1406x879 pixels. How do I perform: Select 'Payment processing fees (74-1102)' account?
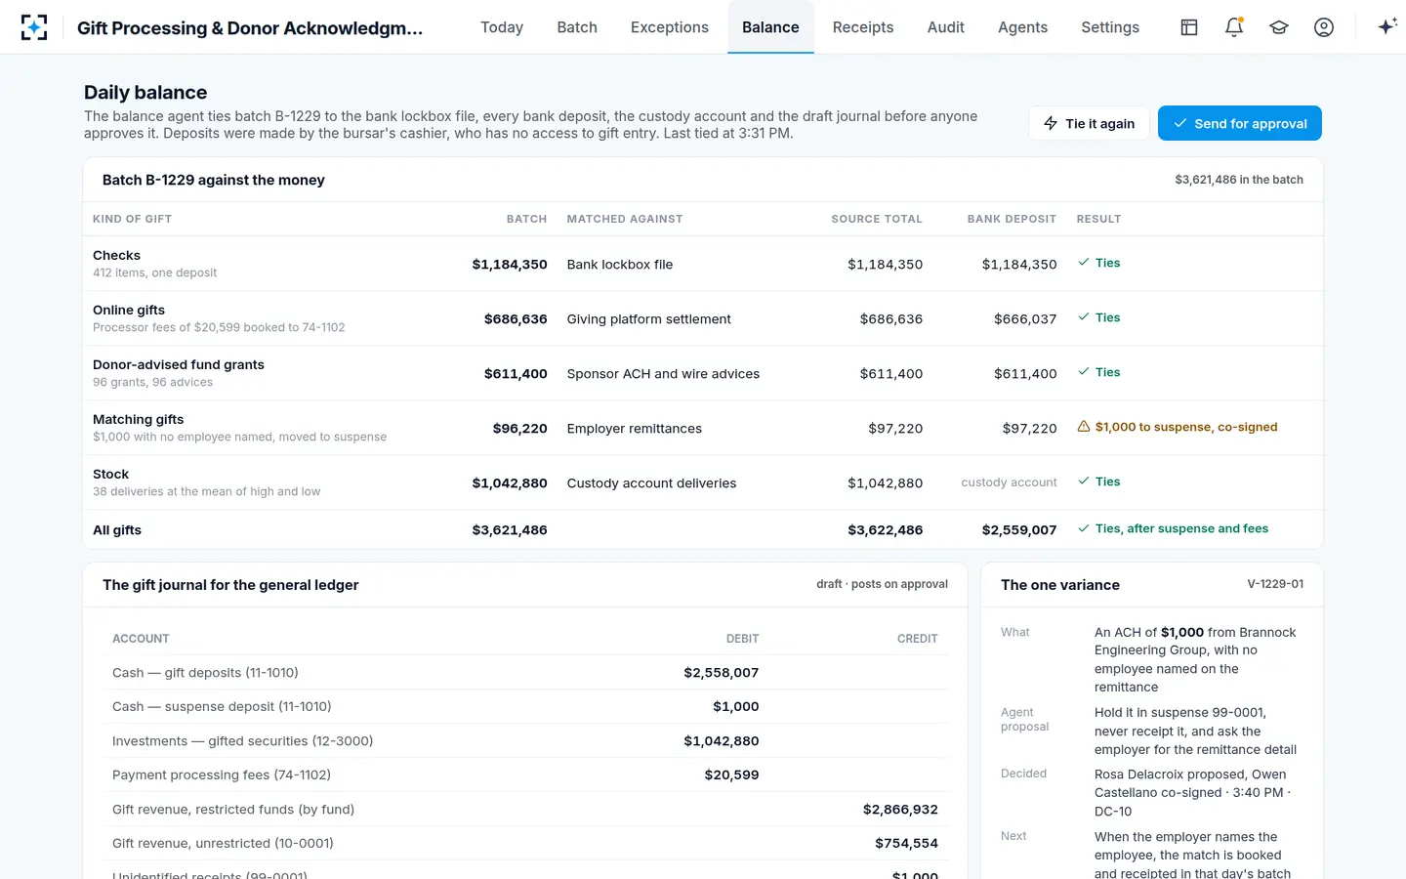222,774
